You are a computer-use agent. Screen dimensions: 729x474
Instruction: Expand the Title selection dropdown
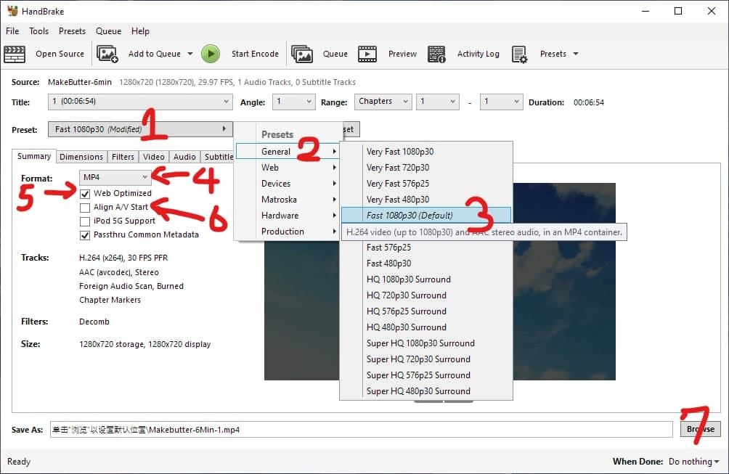point(139,102)
